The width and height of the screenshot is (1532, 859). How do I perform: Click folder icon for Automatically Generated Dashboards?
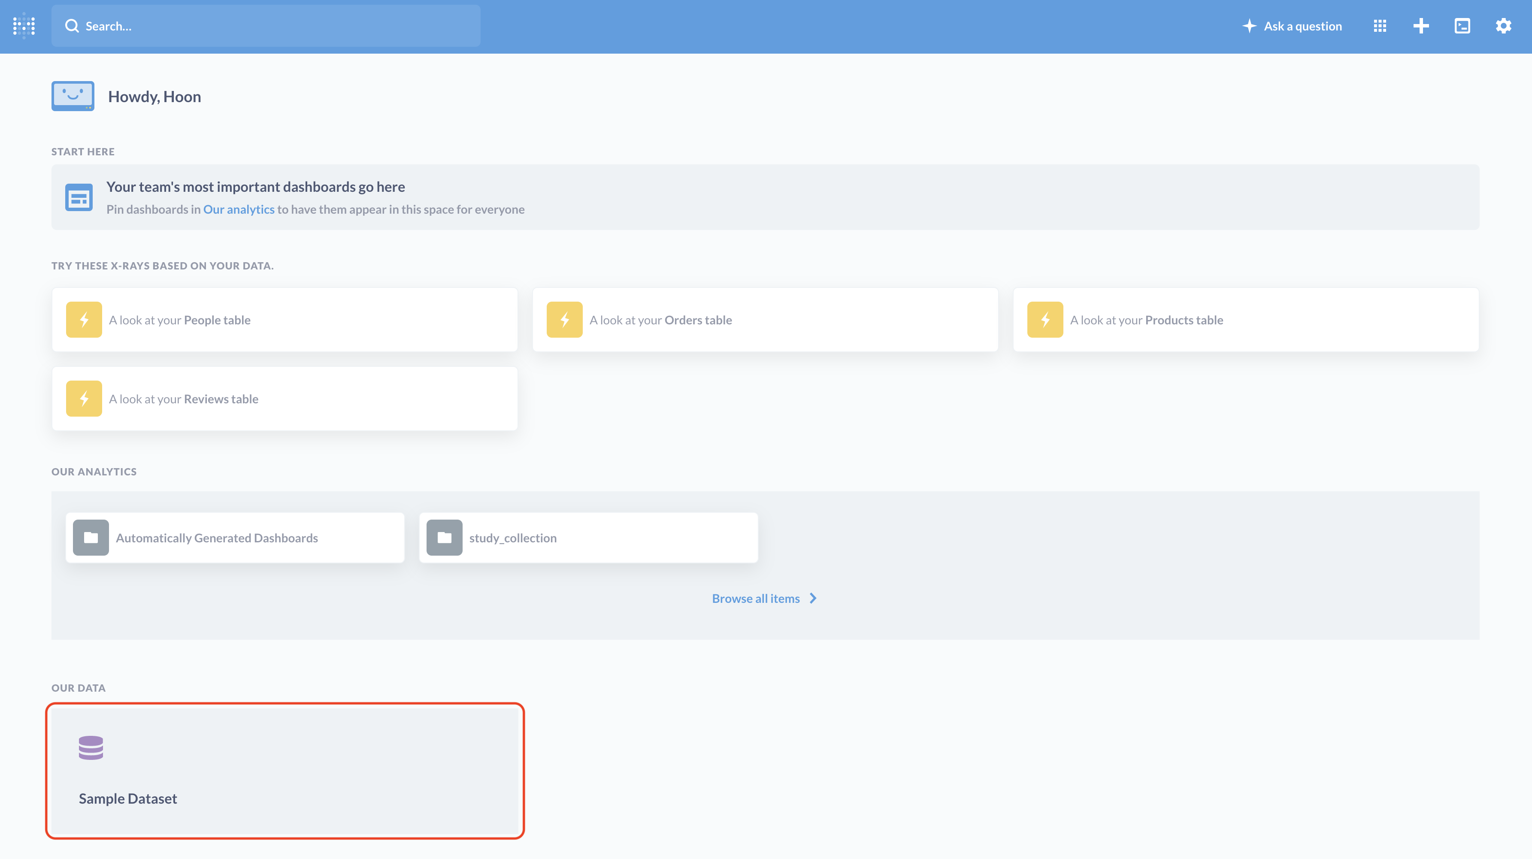[91, 538]
